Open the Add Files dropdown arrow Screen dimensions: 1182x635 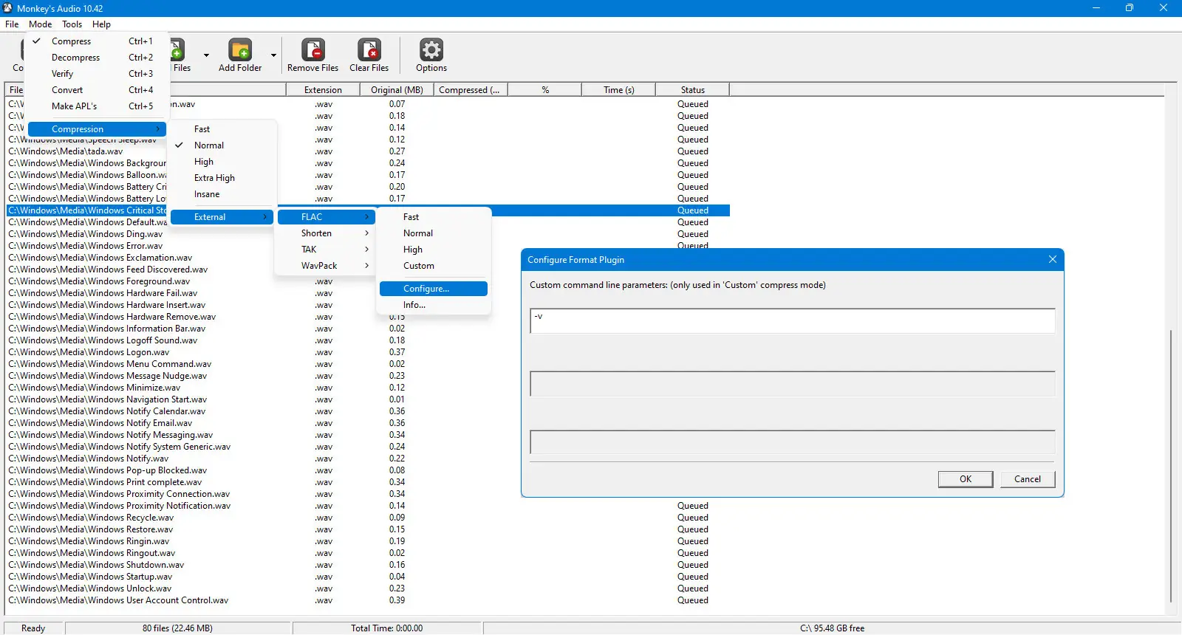click(206, 55)
